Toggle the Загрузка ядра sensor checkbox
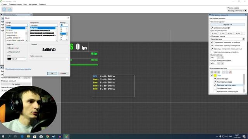This screenshot has width=248, height=139. click(x=215, y=78)
